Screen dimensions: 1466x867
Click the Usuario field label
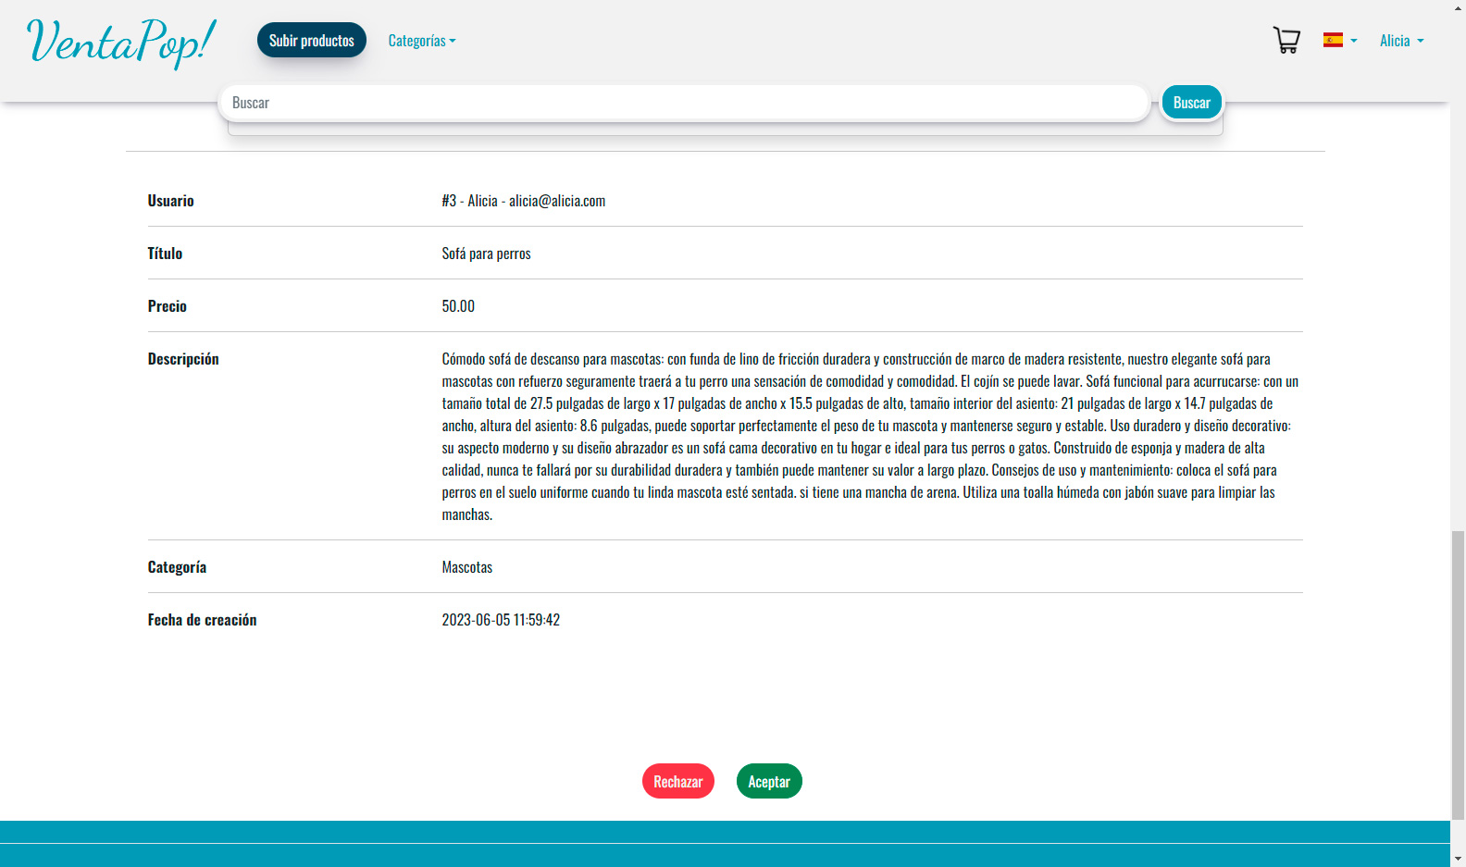pos(171,201)
